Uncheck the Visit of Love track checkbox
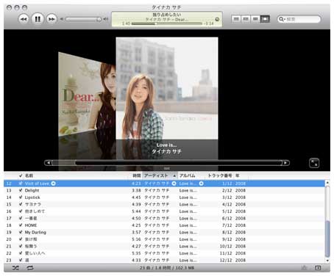334x276 pixels. (21, 184)
